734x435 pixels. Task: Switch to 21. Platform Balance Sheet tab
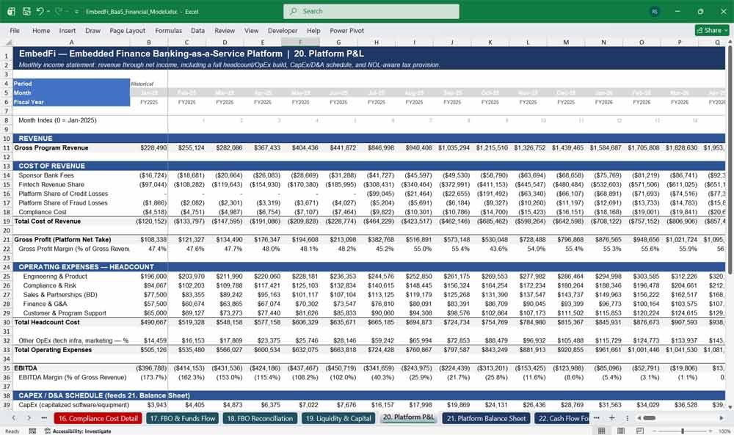point(487,418)
